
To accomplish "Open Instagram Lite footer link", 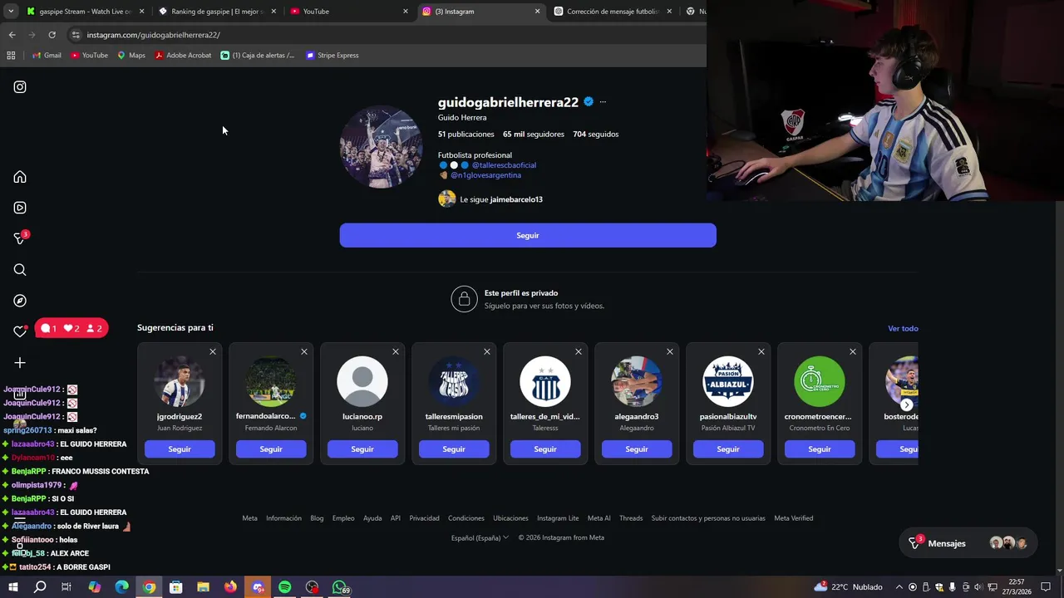I will 558,518.
